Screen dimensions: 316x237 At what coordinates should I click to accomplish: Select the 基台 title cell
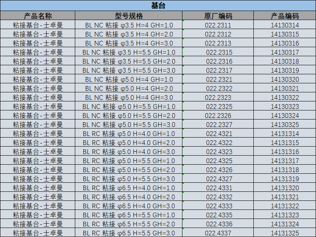[x=158, y=6]
